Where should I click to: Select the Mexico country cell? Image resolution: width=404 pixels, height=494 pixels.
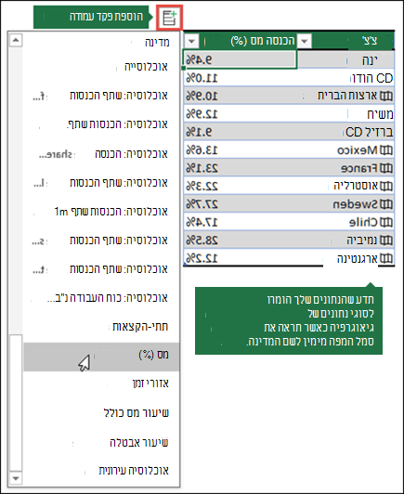346,150
